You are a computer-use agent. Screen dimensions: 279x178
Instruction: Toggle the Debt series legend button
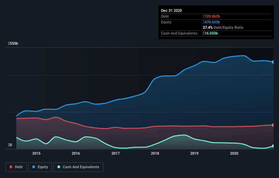[16, 167]
